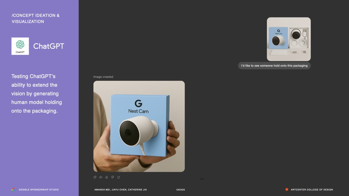Image resolution: width=349 pixels, height=196 pixels.
Task: Click the "Image created" label
Action: (103, 77)
